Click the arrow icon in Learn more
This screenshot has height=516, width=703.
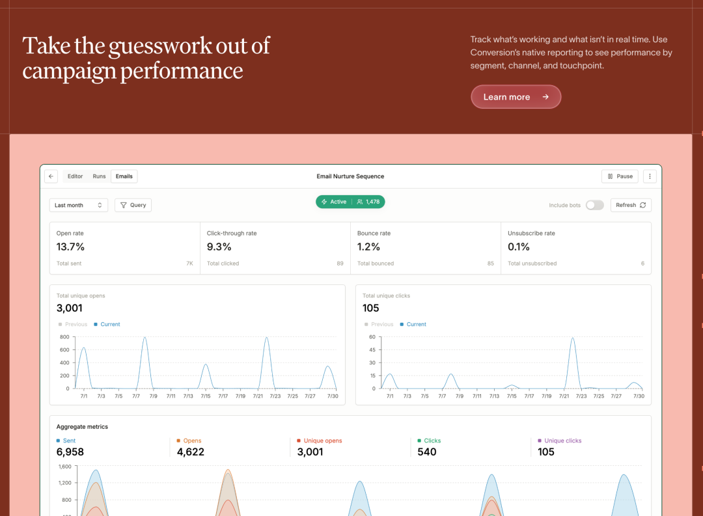pyautogui.click(x=545, y=97)
